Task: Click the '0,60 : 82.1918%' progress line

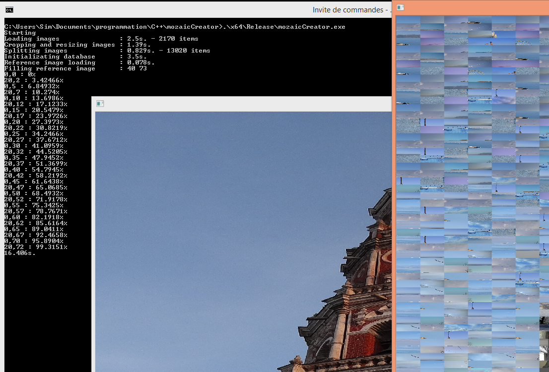Action: (34, 217)
